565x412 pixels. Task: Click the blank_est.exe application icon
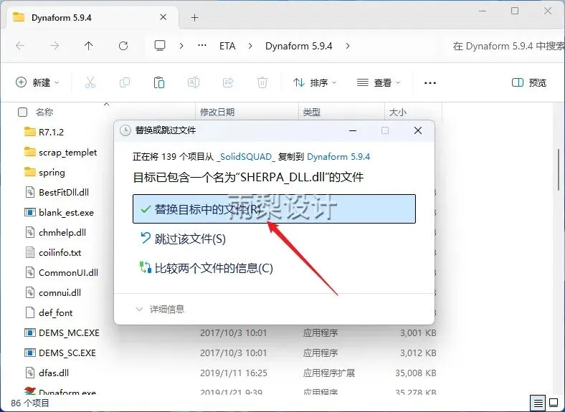point(30,212)
